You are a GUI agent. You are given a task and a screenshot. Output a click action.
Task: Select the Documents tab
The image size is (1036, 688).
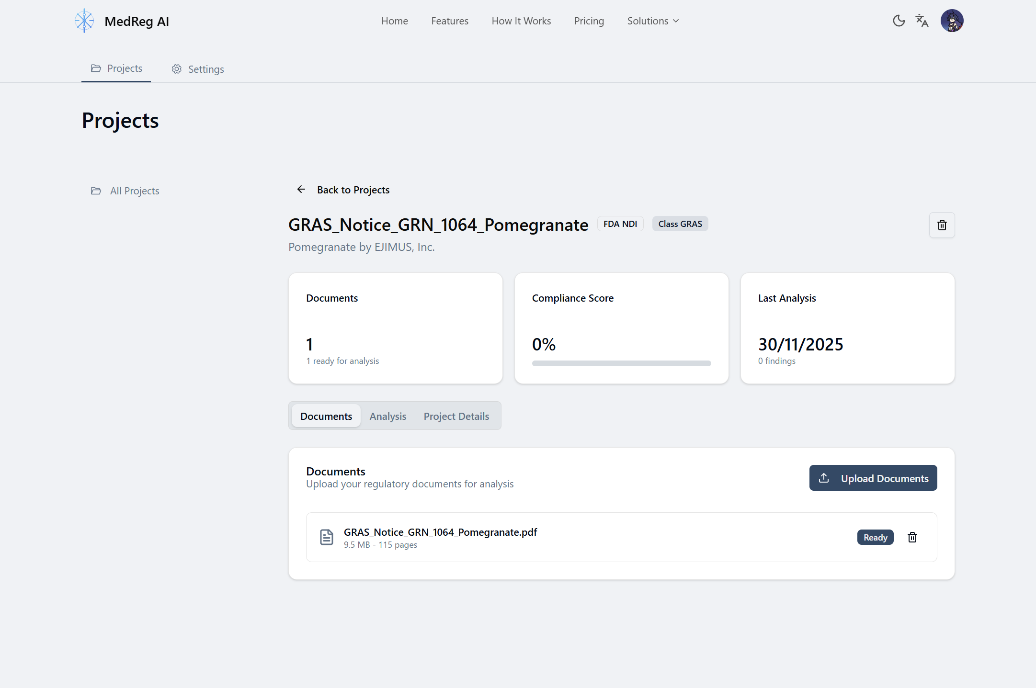326,416
